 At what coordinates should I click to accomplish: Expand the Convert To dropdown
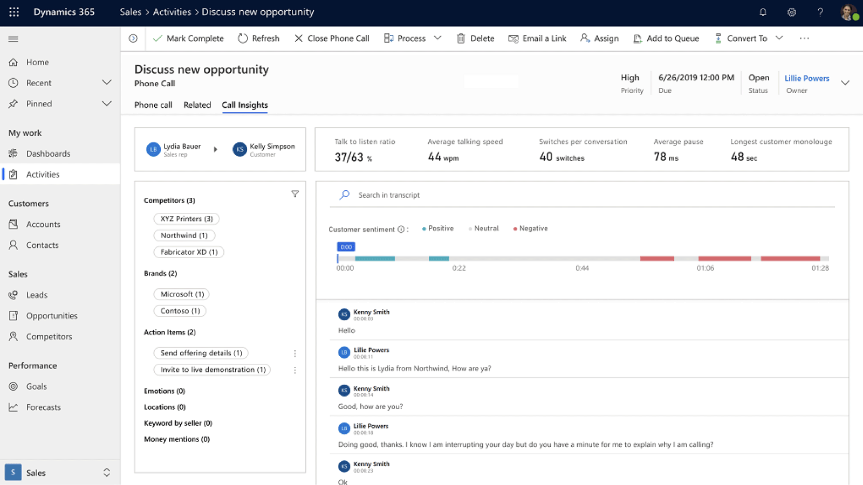[x=779, y=38]
